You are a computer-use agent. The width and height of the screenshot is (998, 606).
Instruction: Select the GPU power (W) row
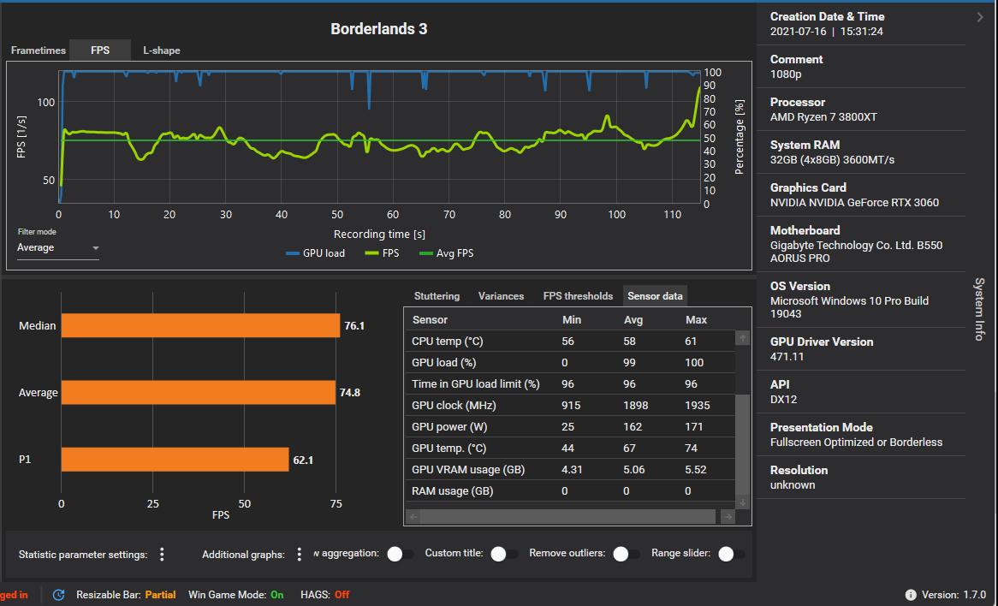[569, 426]
